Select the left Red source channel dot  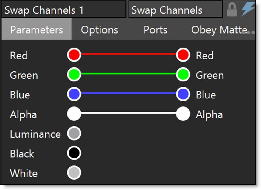[74, 55]
